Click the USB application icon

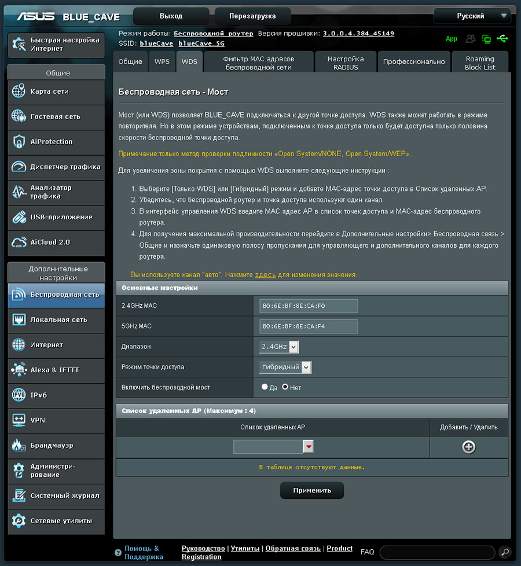19,217
